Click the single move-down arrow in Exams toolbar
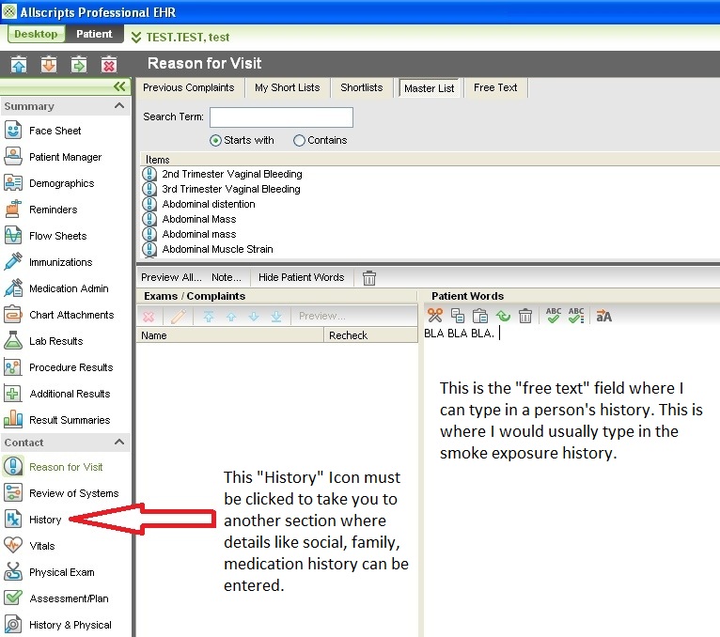 pyautogui.click(x=254, y=317)
